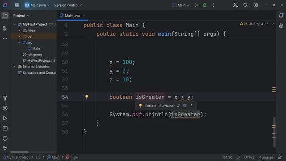
Task: Open the 4 spaces indent setting
Action: [266, 157]
